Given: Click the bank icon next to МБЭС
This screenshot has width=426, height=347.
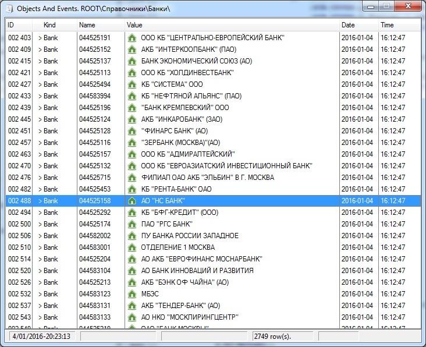Looking at the screenshot, I should coord(132,294).
